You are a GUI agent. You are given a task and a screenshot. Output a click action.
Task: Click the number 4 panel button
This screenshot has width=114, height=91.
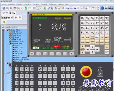(63, 83)
